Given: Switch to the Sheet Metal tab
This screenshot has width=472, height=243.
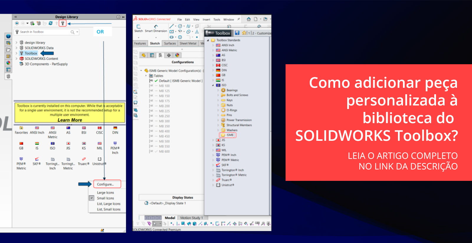Looking at the screenshot, I should [x=188, y=43].
